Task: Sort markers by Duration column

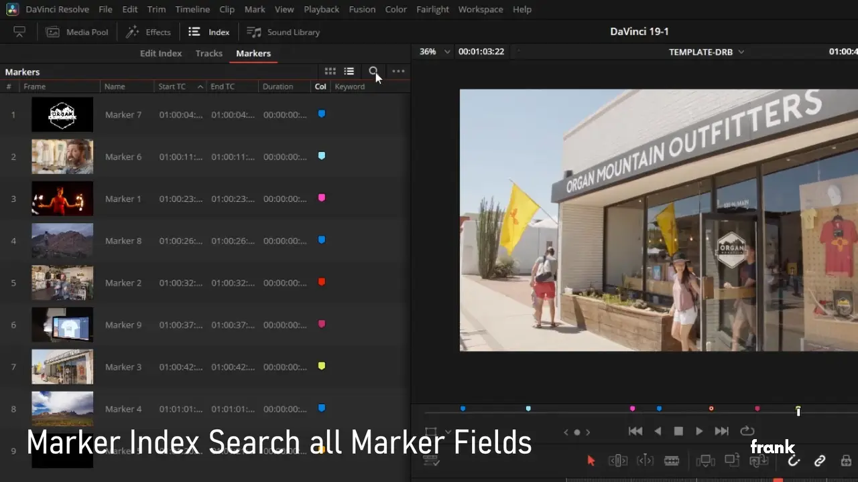Action: click(x=284, y=86)
